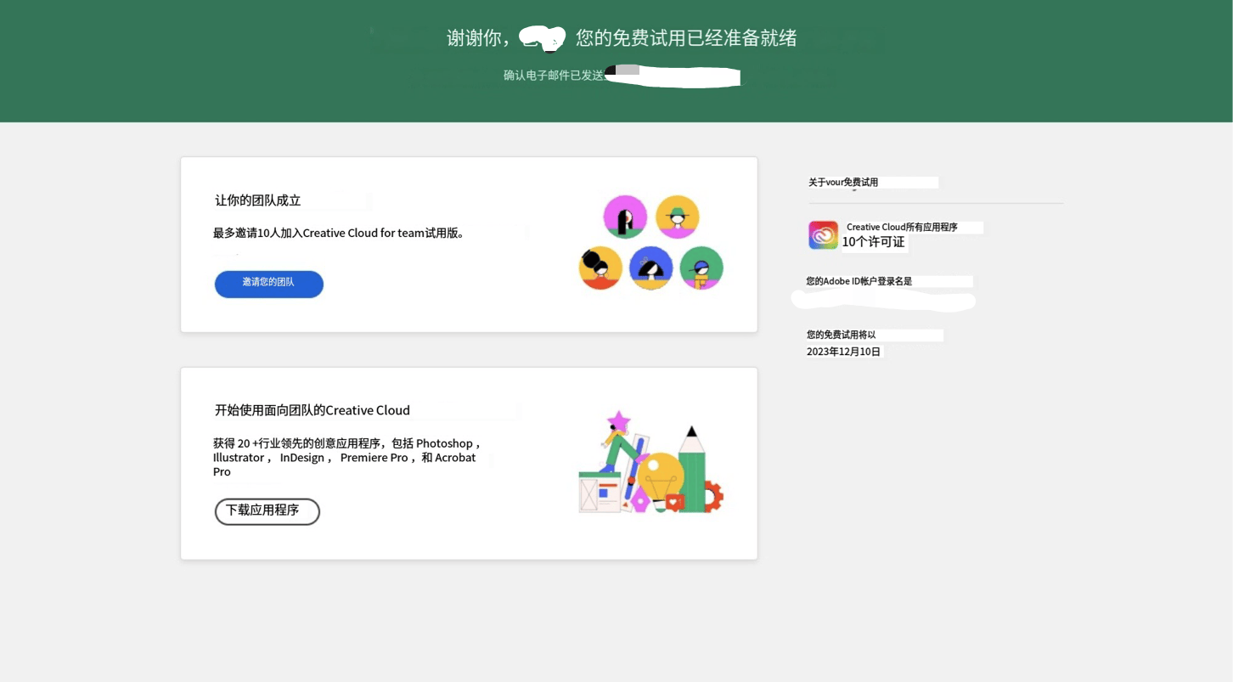
Task: Click the banner text 确认电子邮件已发送
Action: click(x=554, y=76)
